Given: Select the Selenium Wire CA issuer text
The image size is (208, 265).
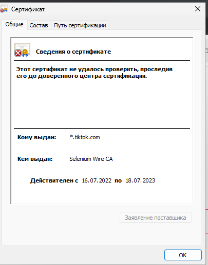Looking at the screenshot, I should [x=91, y=159].
